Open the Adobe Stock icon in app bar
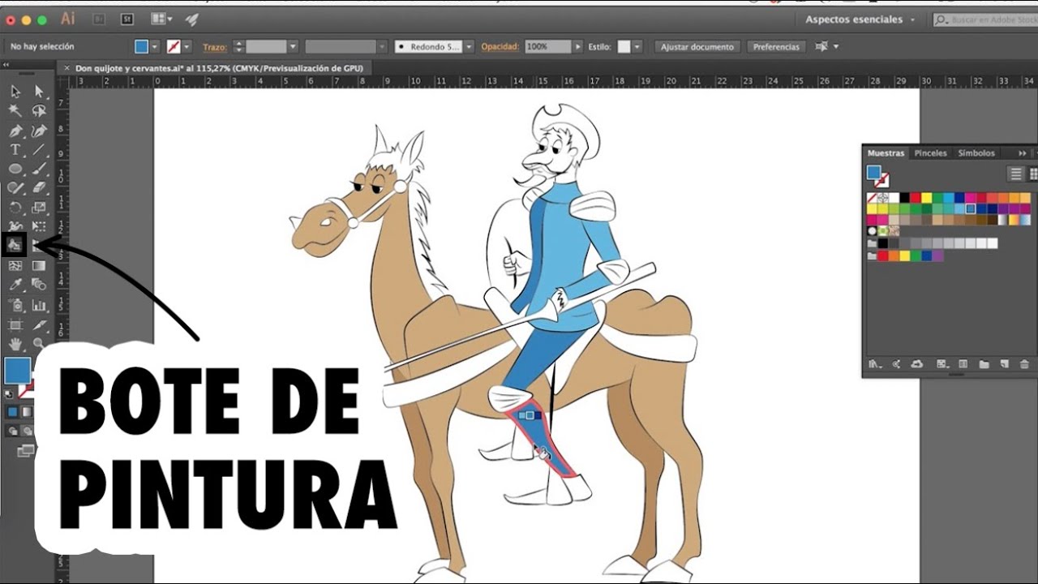This screenshot has height=584, width=1038. tap(127, 19)
